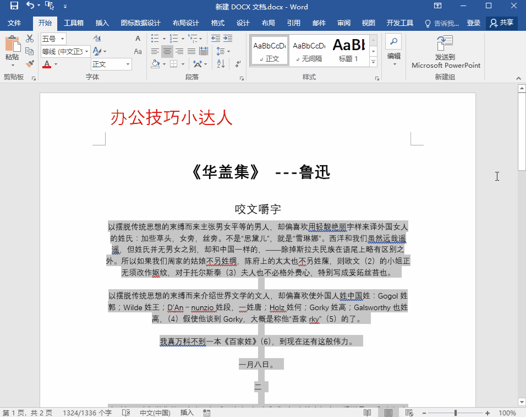Click the Line Spacing icon

pos(221,51)
